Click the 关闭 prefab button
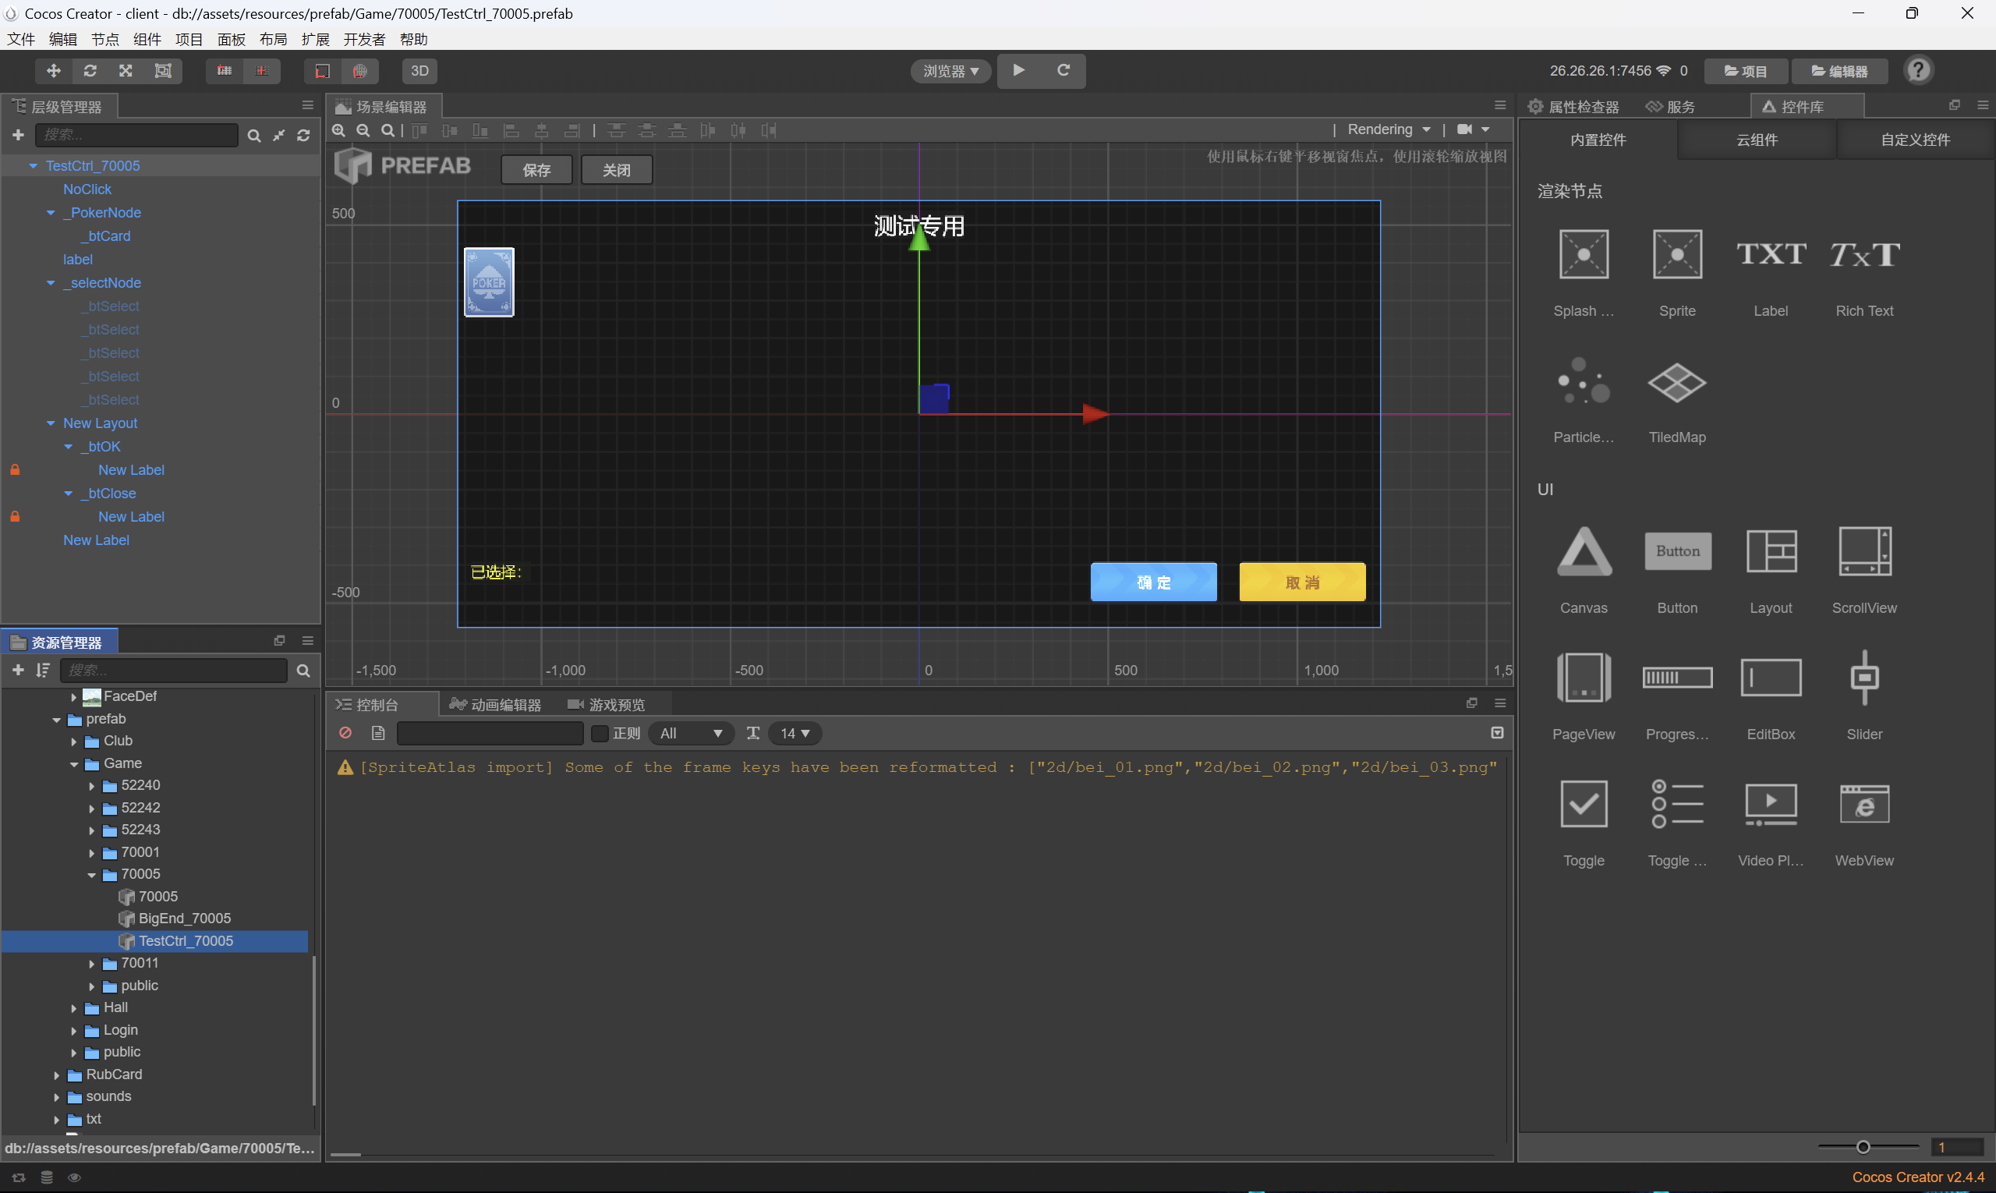 [617, 171]
